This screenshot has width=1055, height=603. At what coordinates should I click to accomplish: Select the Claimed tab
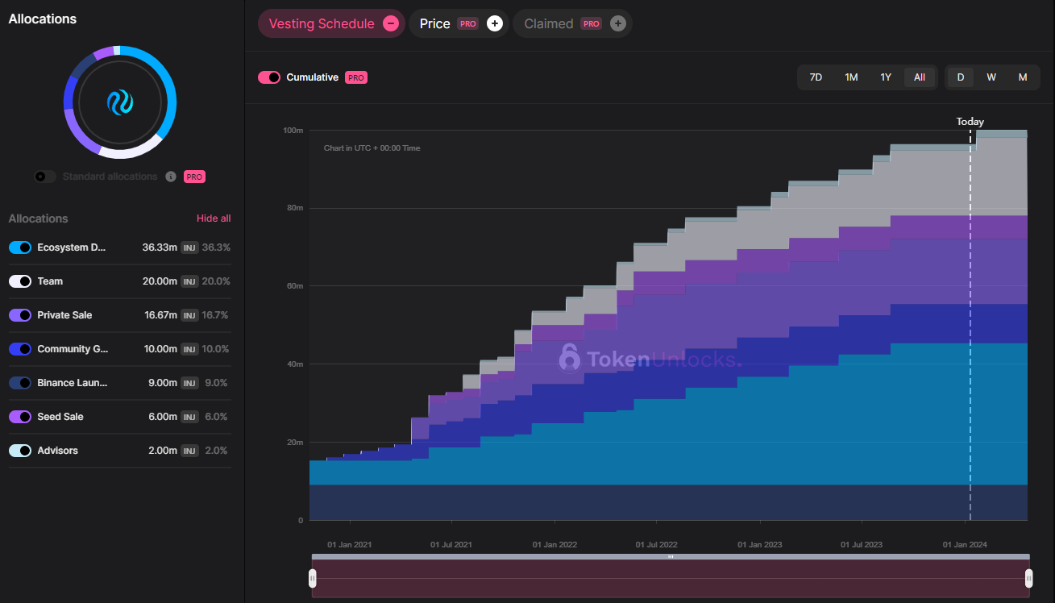click(x=572, y=23)
